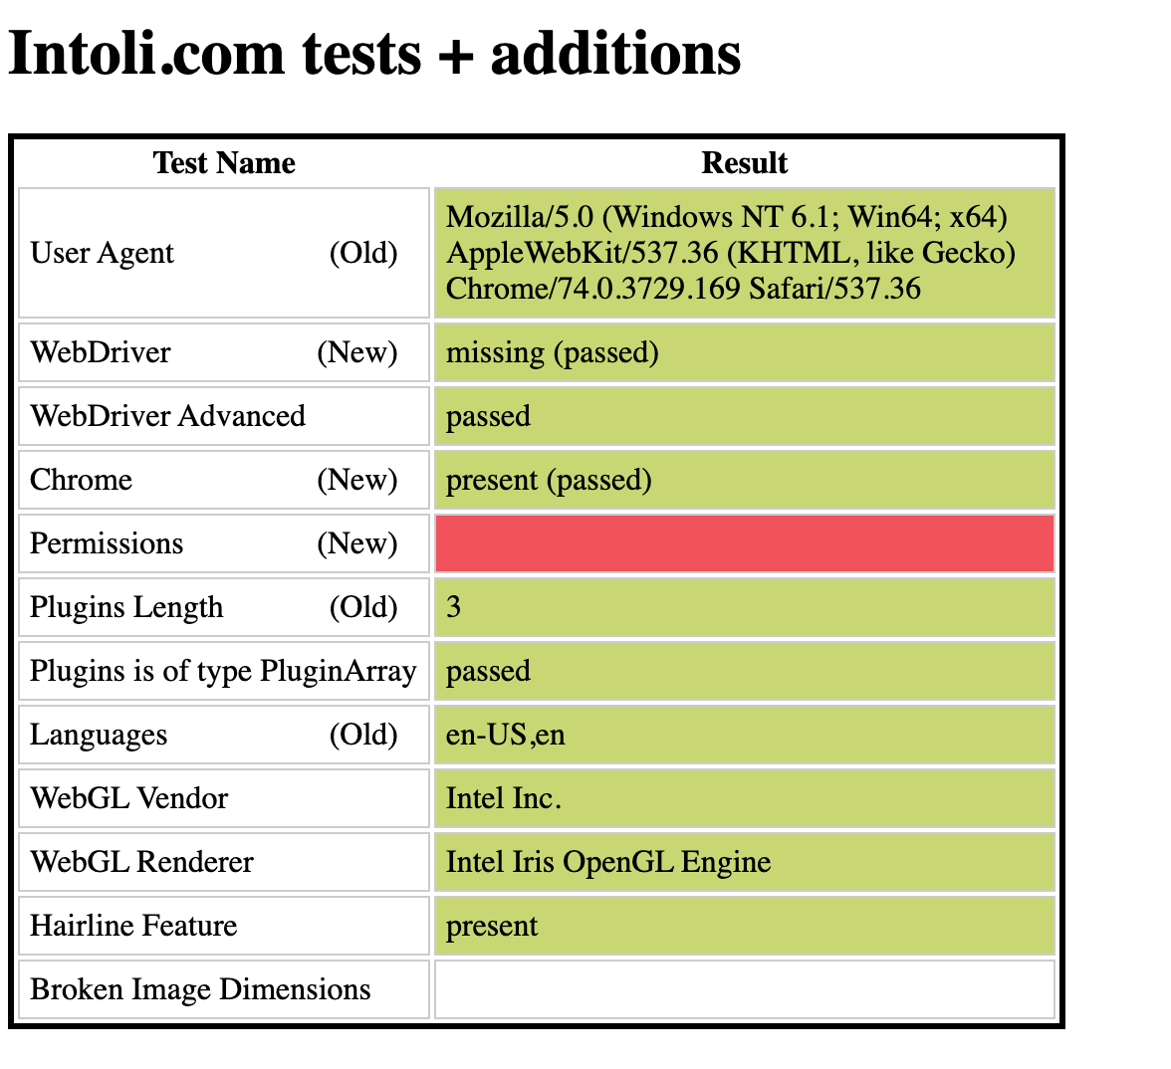The width and height of the screenshot is (1171, 1069).
Task: Click the empty Broken Image Dimensions result cell
Action: click(745, 989)
